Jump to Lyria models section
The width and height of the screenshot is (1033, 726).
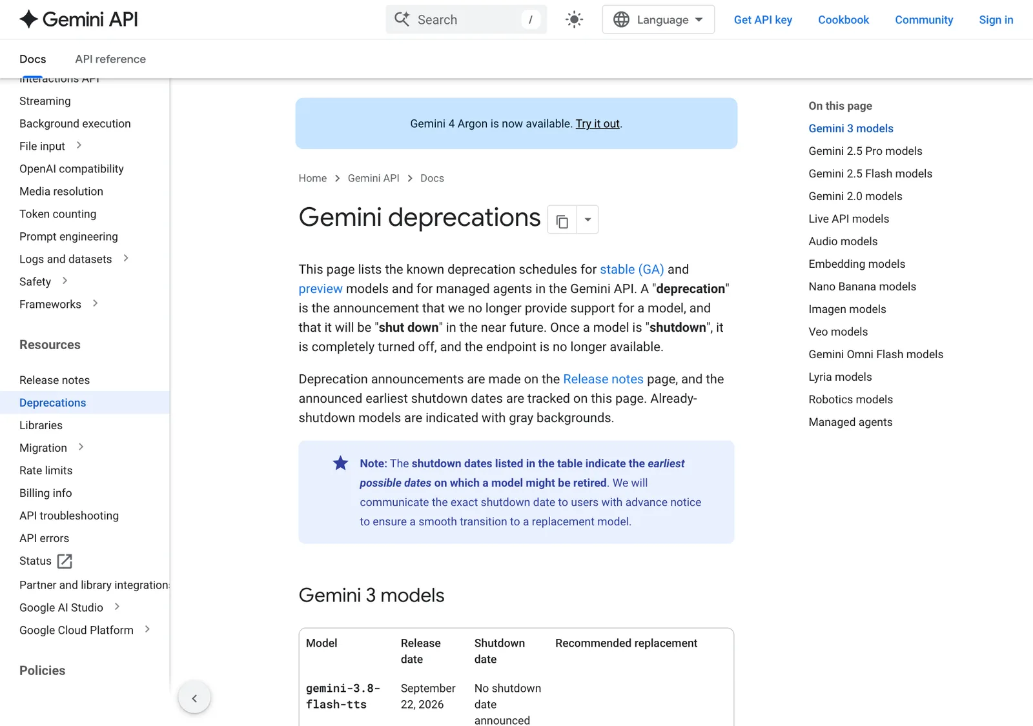click(x=840, y=377)
